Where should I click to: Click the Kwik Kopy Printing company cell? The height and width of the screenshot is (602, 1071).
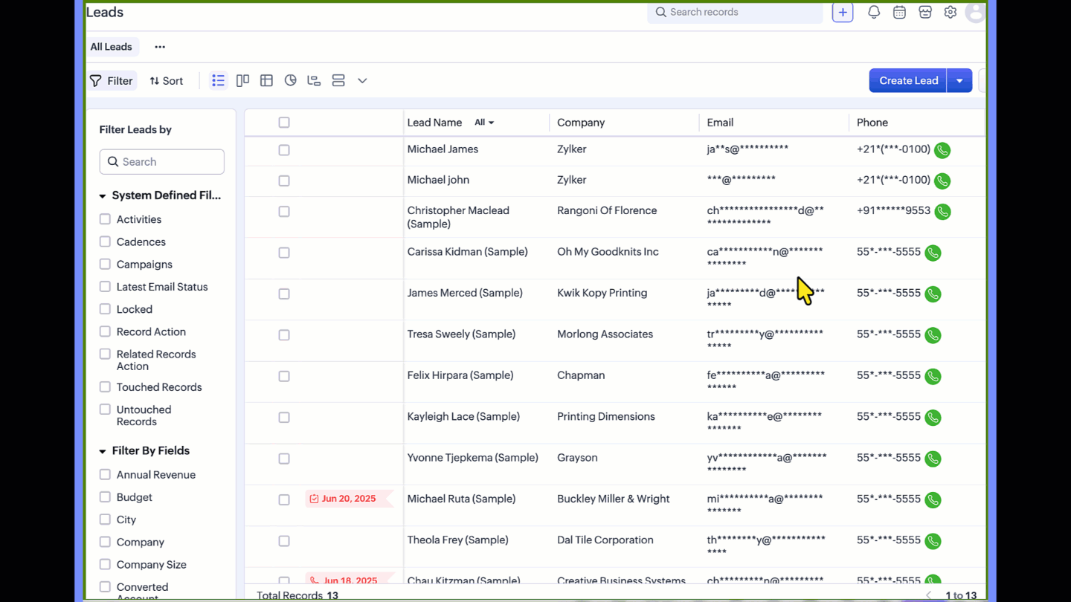click(x=602, y=293)
